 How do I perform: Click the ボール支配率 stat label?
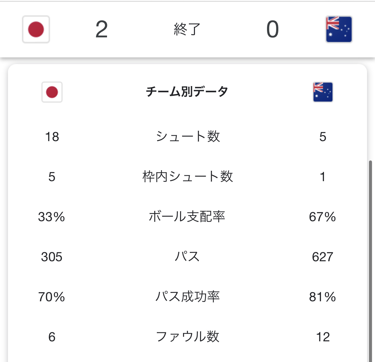tap(187, 217)
